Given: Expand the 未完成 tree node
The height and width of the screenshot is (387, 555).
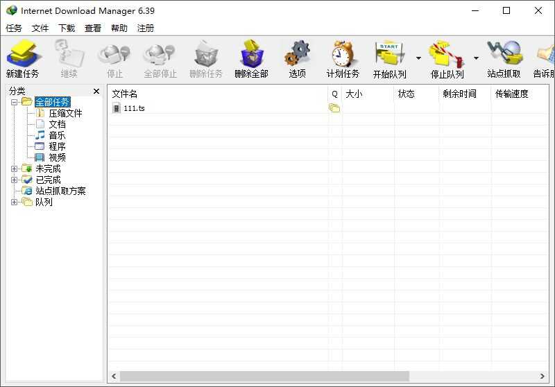Looking at the screenshot, I should pyautogui.click(x=14, y=169).
